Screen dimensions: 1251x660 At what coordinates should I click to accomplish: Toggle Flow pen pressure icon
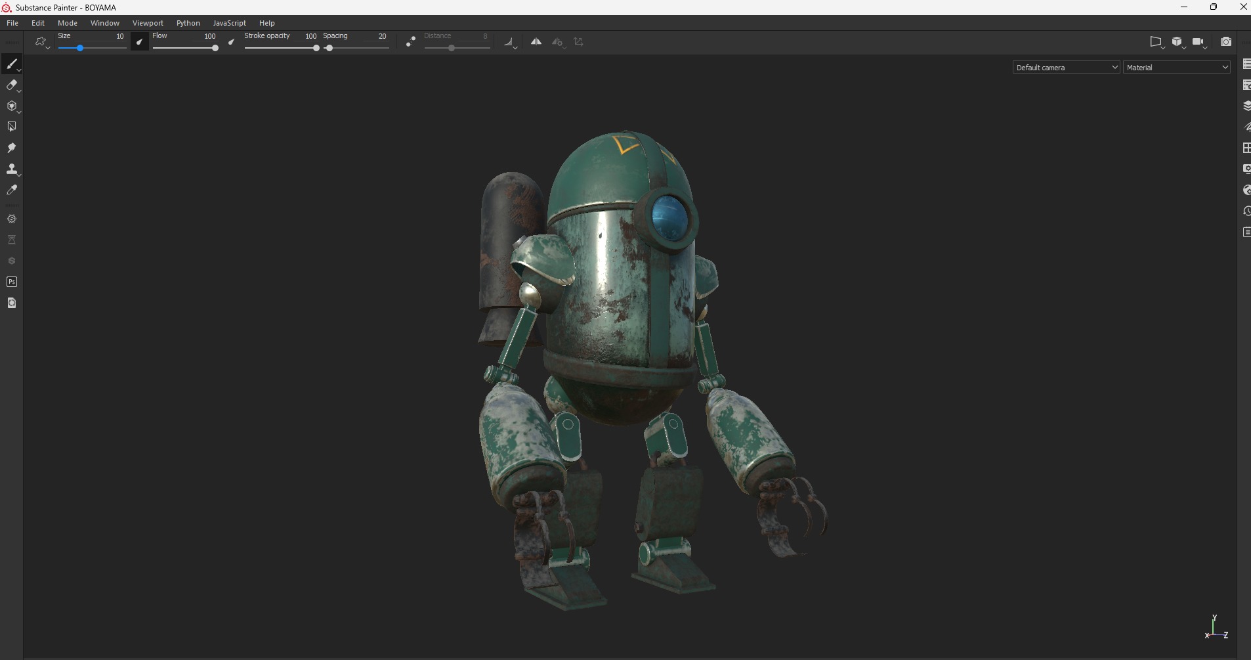coord(231,42)
